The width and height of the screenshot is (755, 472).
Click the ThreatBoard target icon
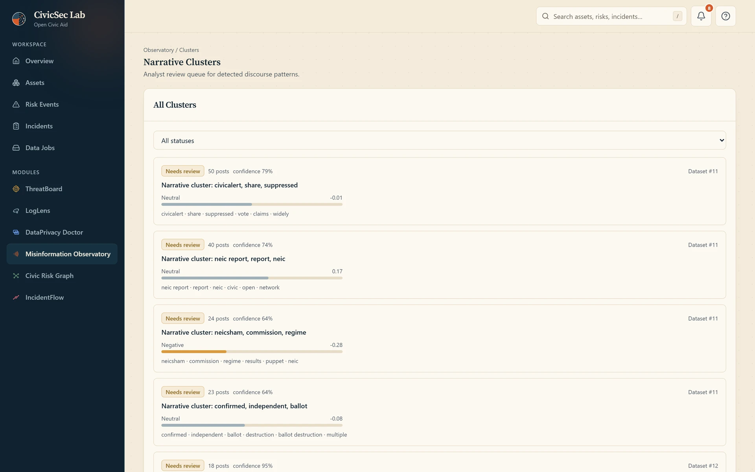pyautogui.click(x=16, y=189)
